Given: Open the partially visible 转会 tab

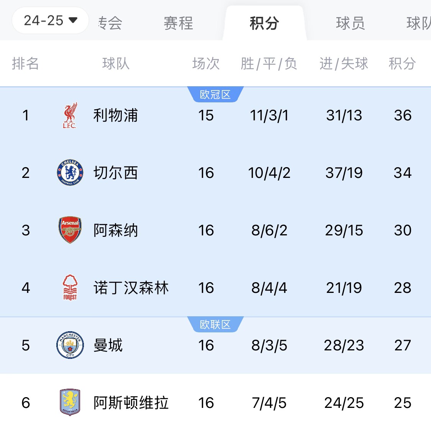Looking at the screenshot, I should pyautogui.click(x=110, y=23).
